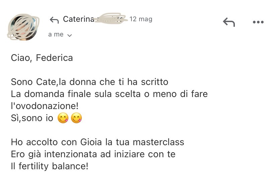Click the line starting "Sono Cate"
This screenshot has width=277, height=184.
pyautogui.click(x=89, y=82)
